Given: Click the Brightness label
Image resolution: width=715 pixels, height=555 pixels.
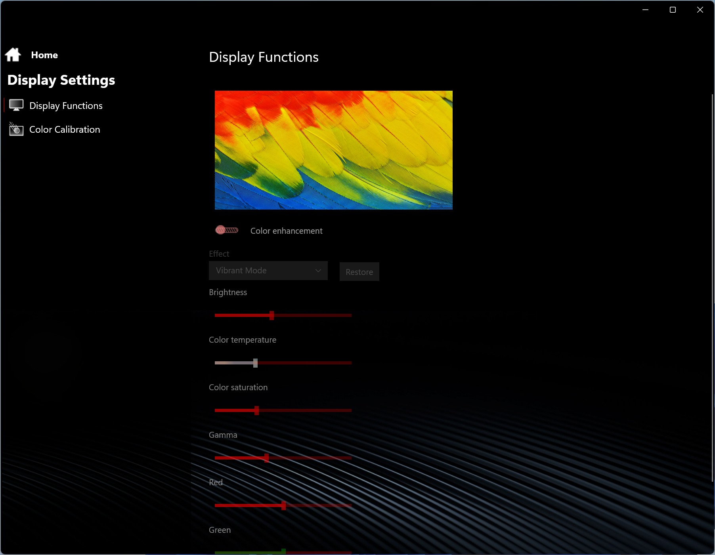Looking at the screenshot, I should tap(228, 292).
